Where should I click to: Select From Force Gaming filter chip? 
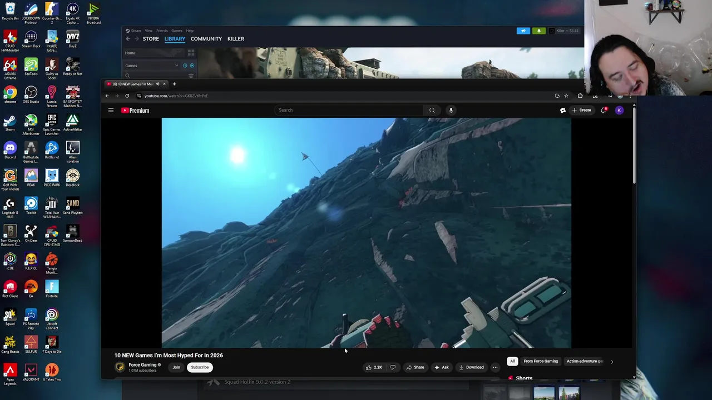pos(541,361)
